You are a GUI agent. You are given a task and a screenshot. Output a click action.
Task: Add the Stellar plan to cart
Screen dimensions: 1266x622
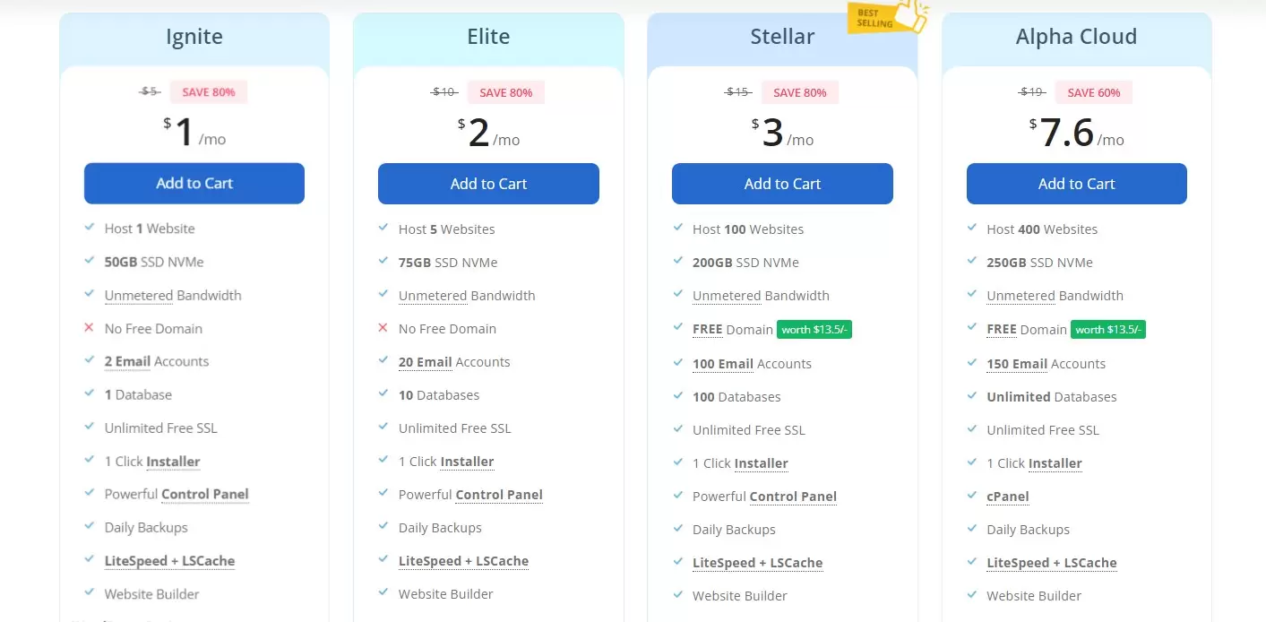782,184
